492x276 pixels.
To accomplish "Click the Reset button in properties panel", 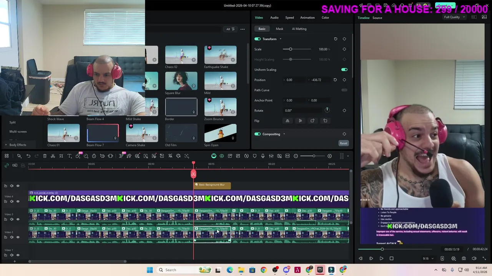I will [343, 143].
